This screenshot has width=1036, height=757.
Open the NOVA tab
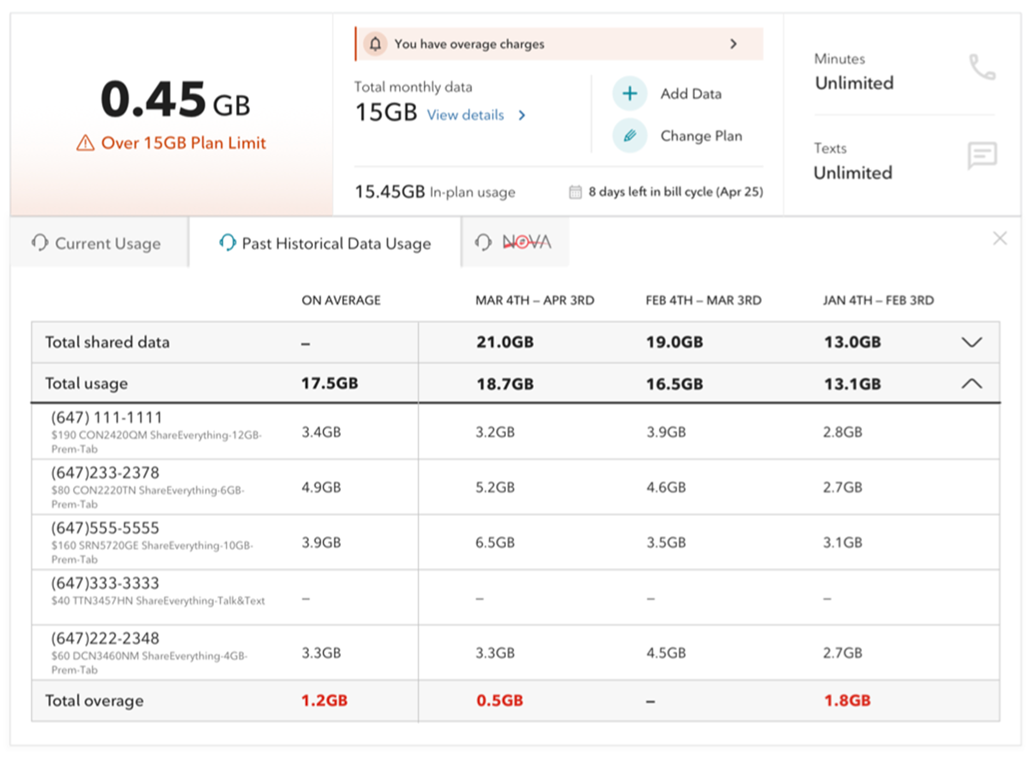(x=526, y=242)
